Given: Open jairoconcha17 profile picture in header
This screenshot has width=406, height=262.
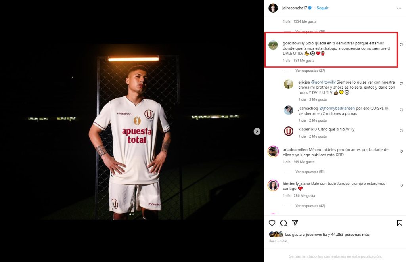Looking at the screenshot, I should coord(273,8).
